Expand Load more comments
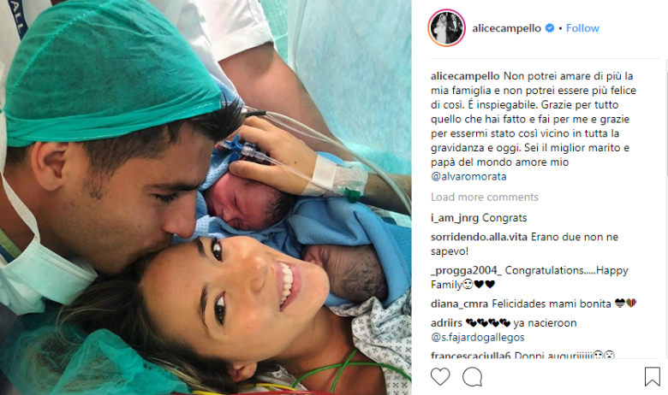Image resolution: width=668 pixels, height=395 pixels. tap(485, 197)
